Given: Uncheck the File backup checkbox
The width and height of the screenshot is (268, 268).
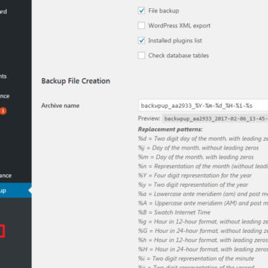Looking at the screenshot, I should coord(141,11).
